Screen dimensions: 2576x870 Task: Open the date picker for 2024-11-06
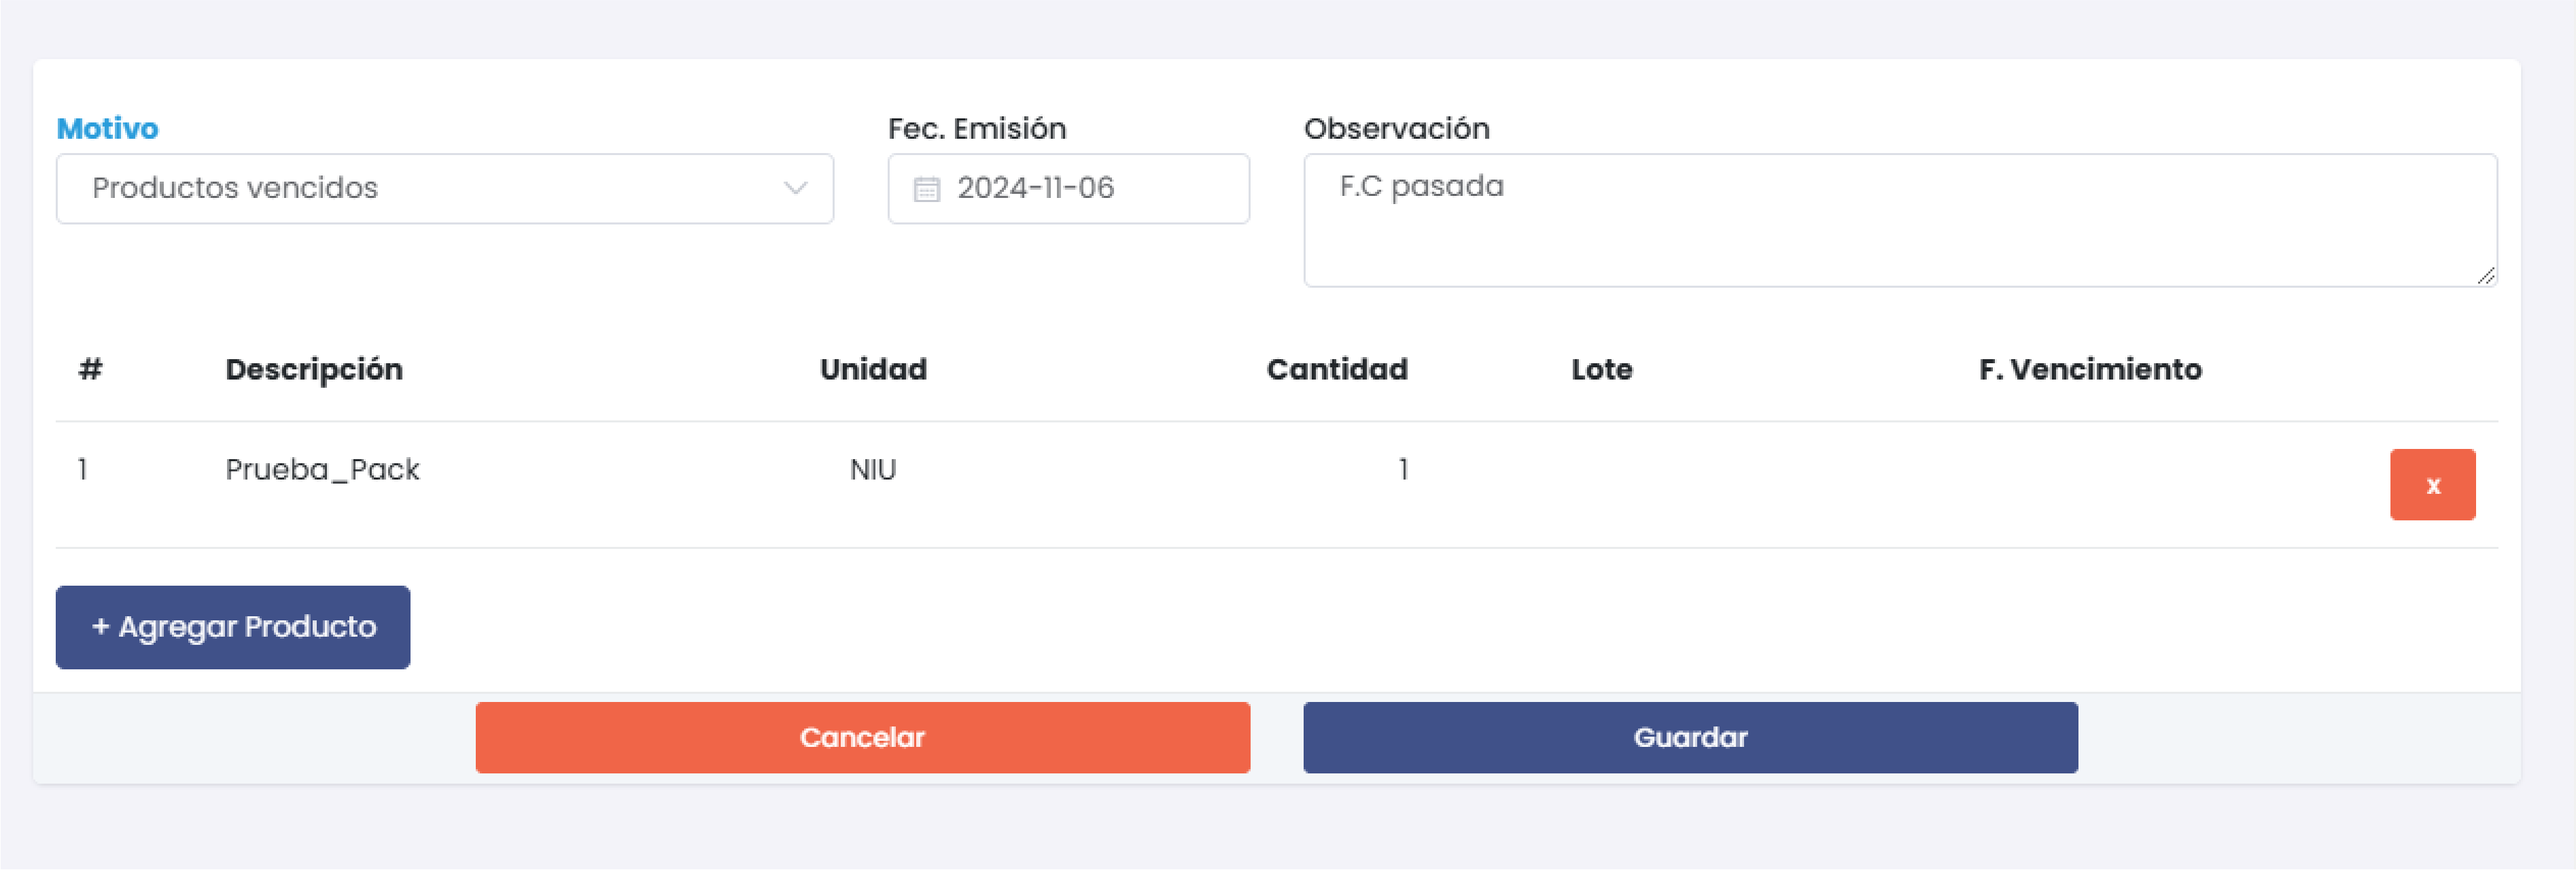click(x=1068, y=188)
